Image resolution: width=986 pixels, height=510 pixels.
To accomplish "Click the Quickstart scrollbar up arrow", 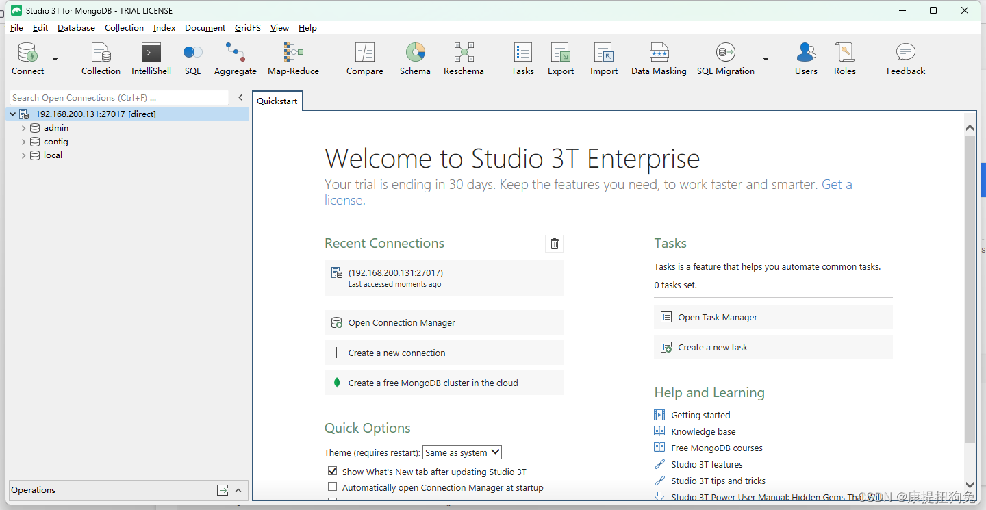I will [x=970, y=127].
